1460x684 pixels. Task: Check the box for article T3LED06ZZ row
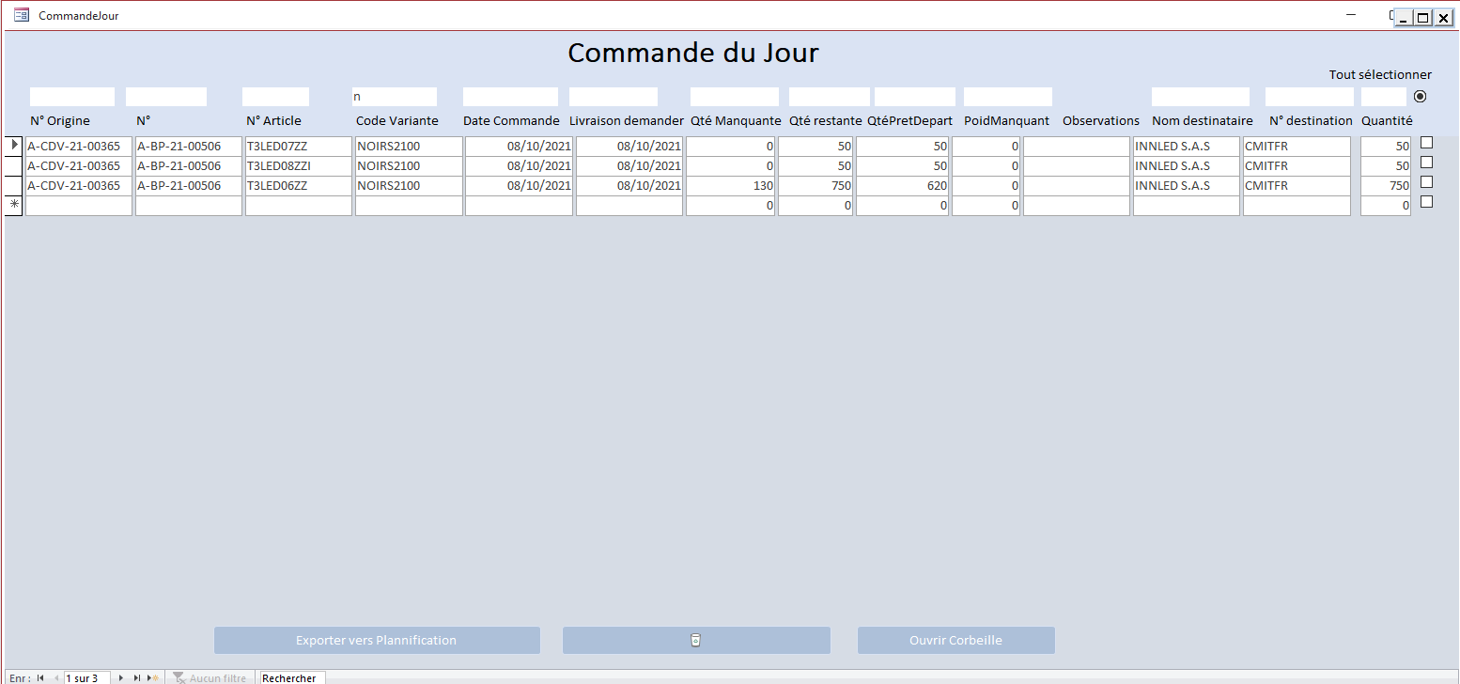1426,182
